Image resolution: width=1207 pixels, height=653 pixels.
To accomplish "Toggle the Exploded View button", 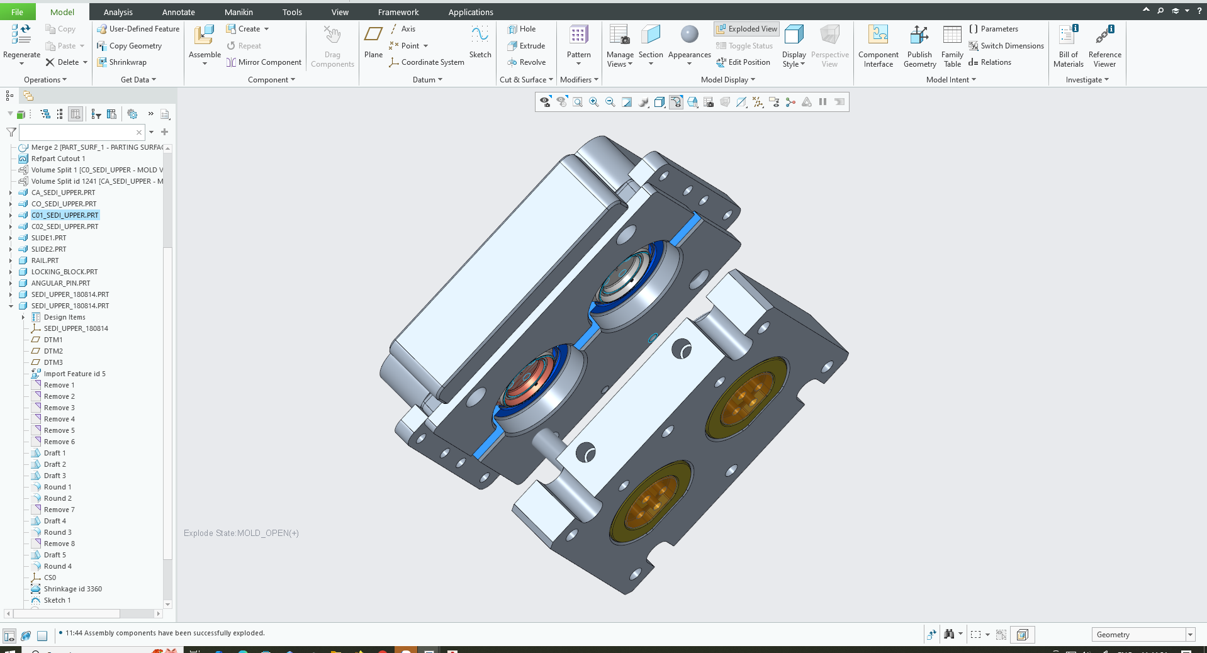I will tap(746, 29).
